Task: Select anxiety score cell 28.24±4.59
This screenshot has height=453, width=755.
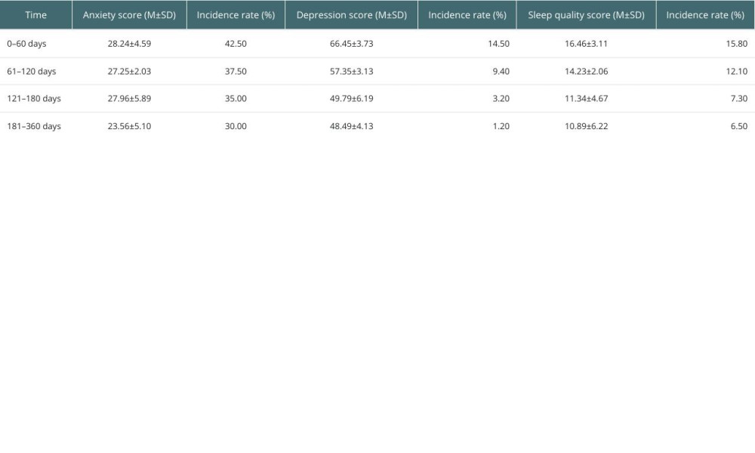Action: coord(129,44)
